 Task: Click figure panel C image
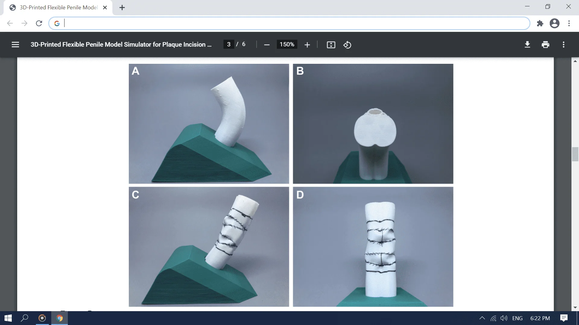(209, 247)
